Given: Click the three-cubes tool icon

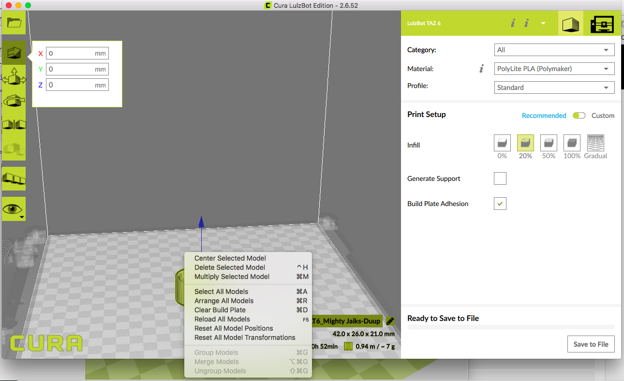Looking at the screenshot, I should click(14, 178).
